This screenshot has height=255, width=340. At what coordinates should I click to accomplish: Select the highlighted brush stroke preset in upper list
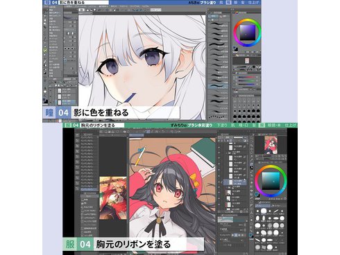[219, 87]
